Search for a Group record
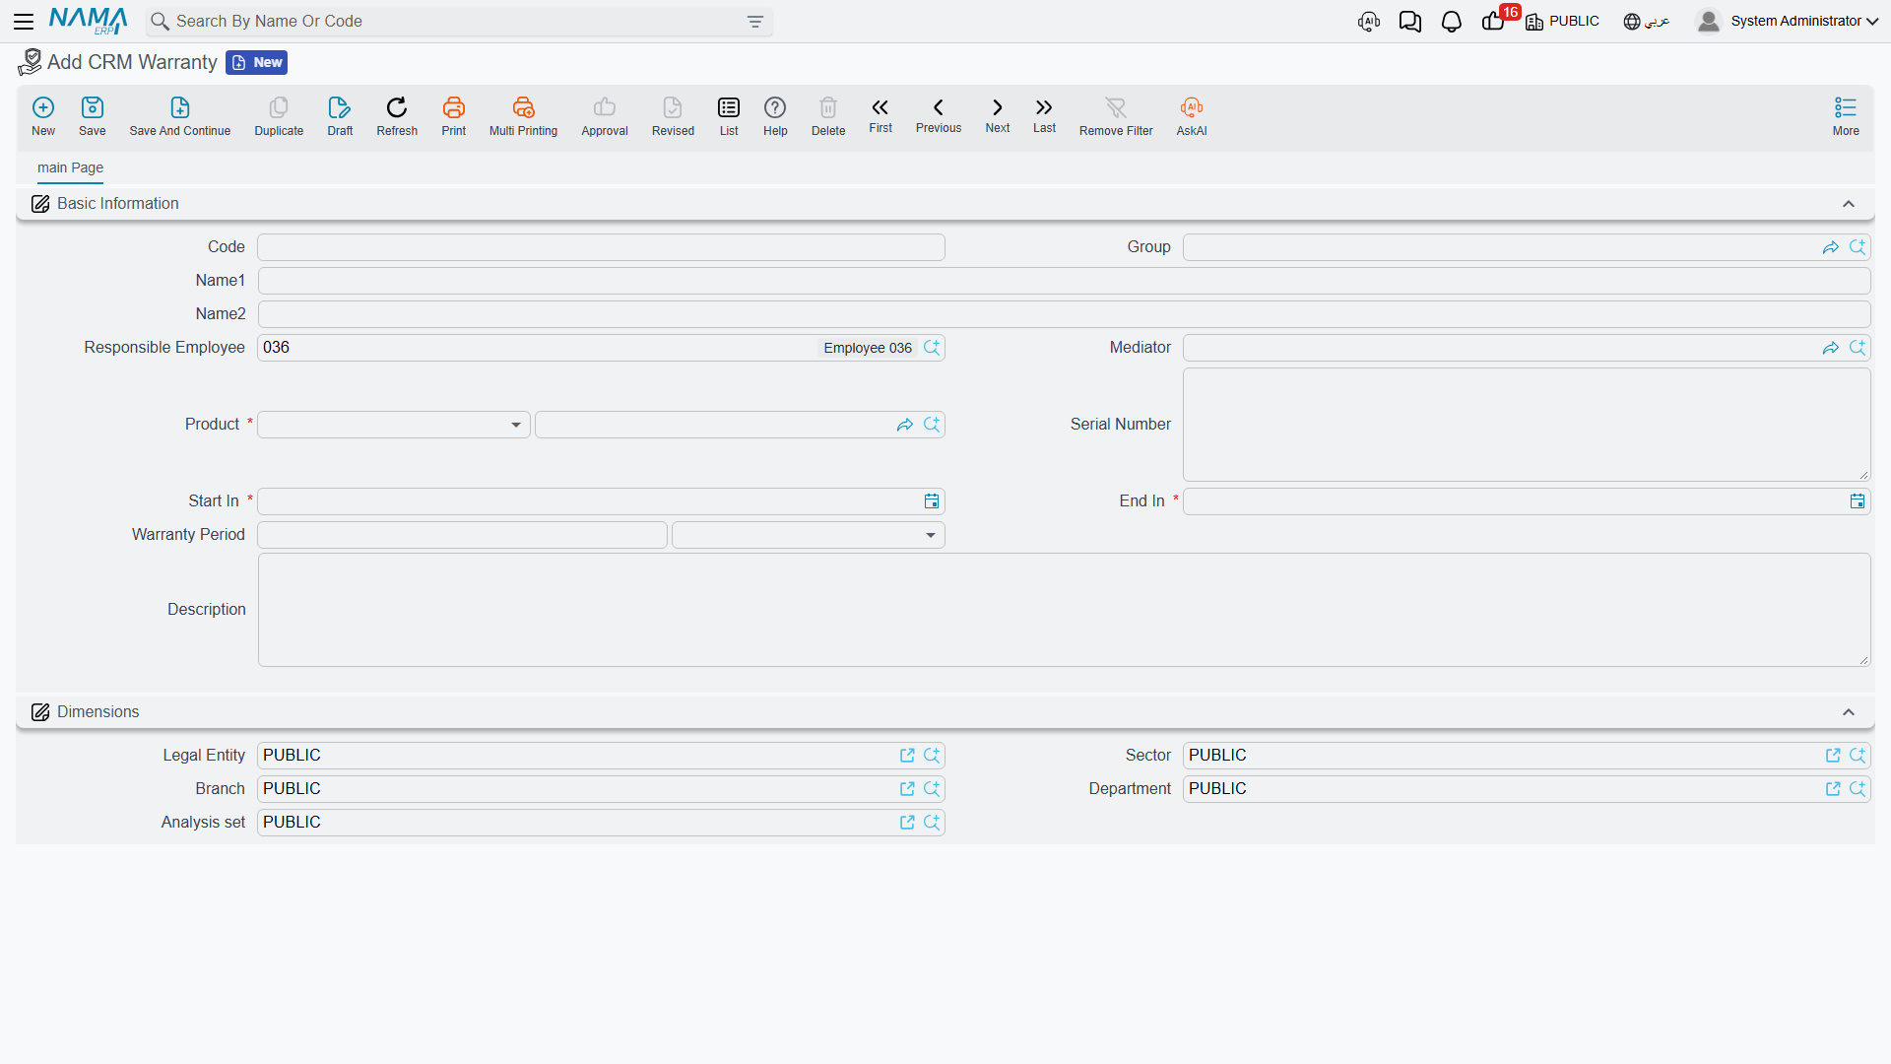The width and height of the screenshot is (1891, 1064). [1858, 247]
